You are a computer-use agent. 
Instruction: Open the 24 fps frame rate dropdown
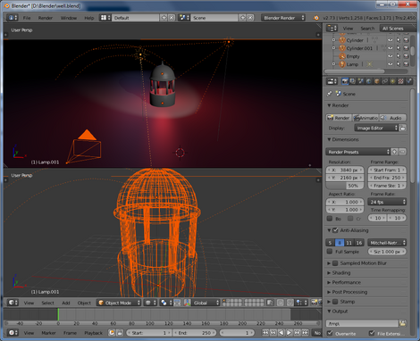pyautogui.click(x=387, y=202)
